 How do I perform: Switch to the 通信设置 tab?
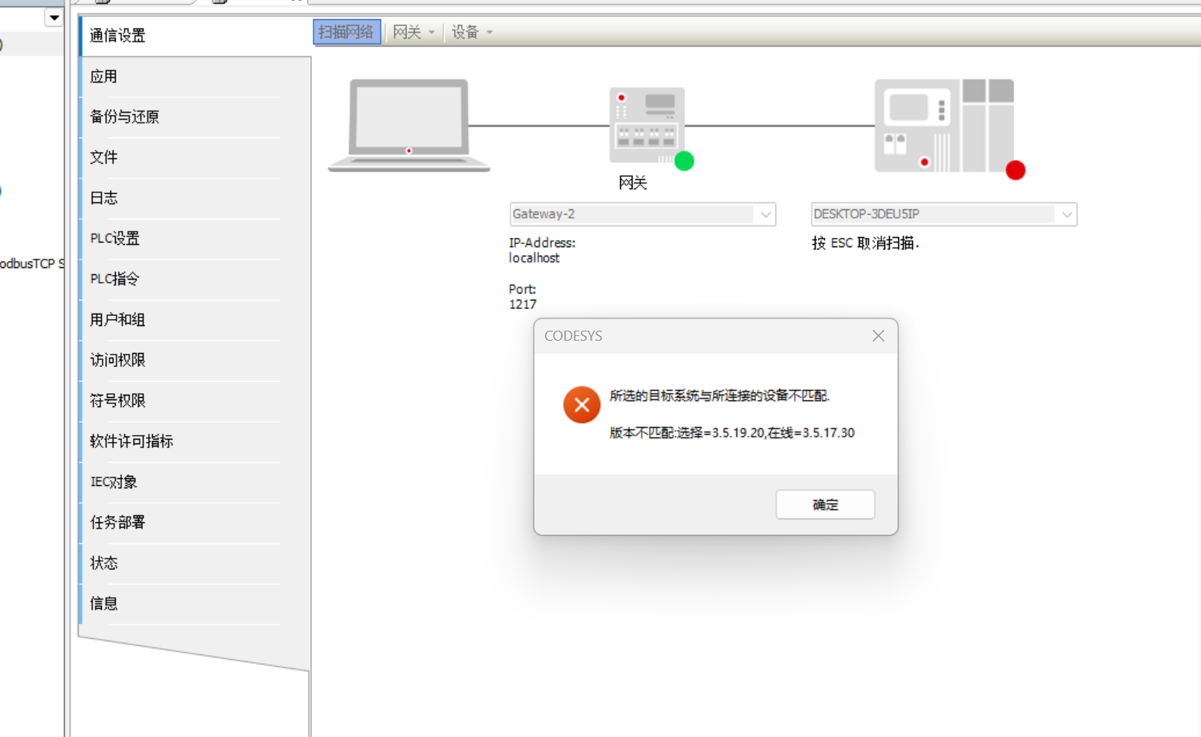point(117,36)
